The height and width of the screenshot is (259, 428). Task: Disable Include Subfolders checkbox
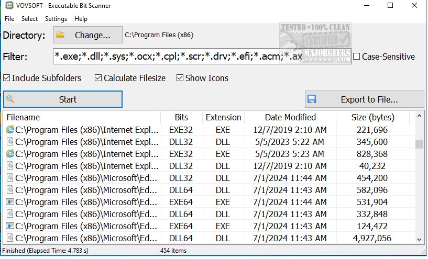7,78
